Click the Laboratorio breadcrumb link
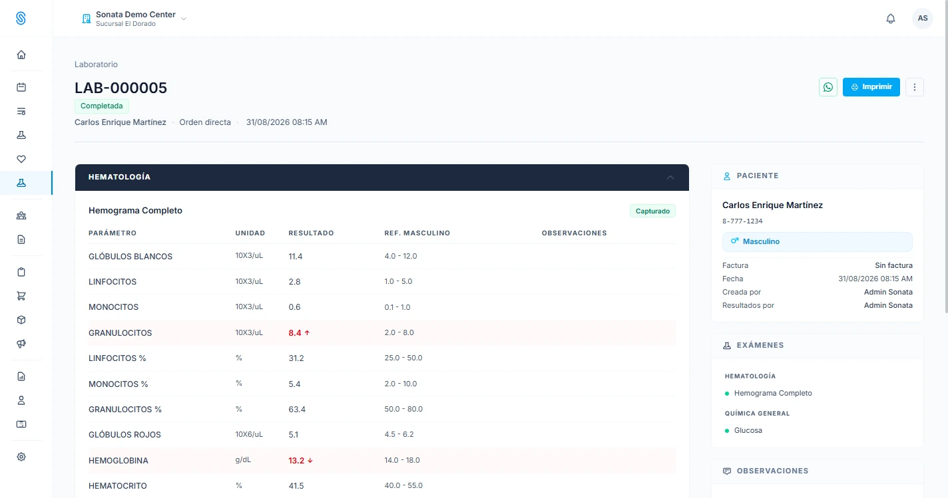 click(96, 64)
